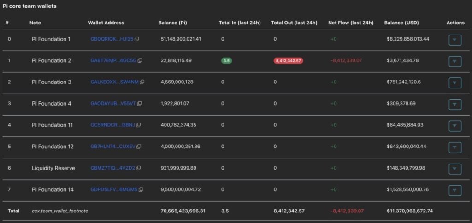Open the GBQQRIQK...HJI25 wallet address link
The height and width of the screenshot is (223, 472).
click(x=112, y=39)
